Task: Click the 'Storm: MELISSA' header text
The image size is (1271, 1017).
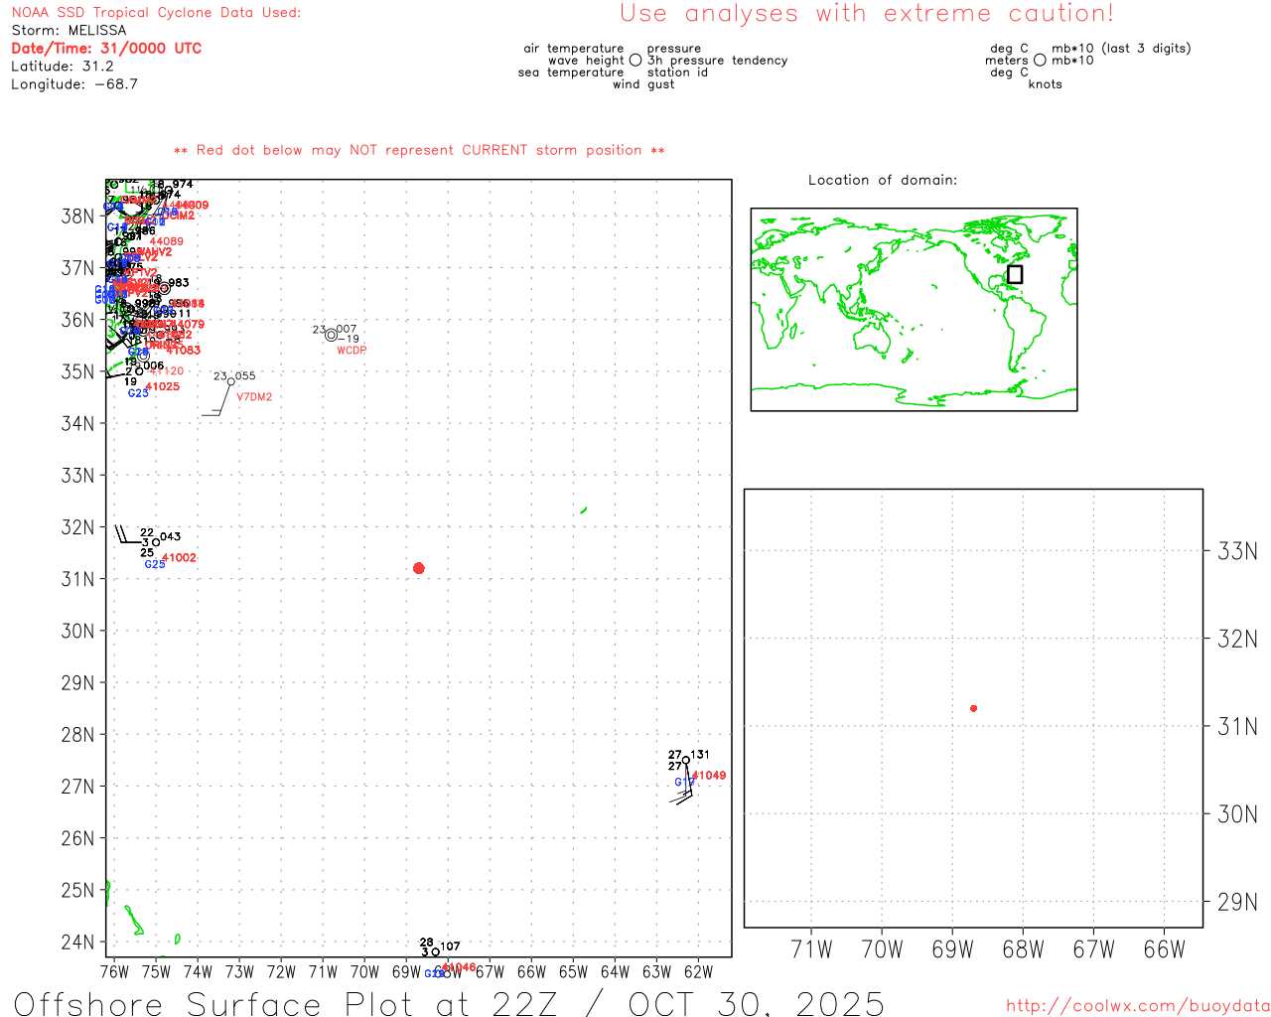Action: 69,31
